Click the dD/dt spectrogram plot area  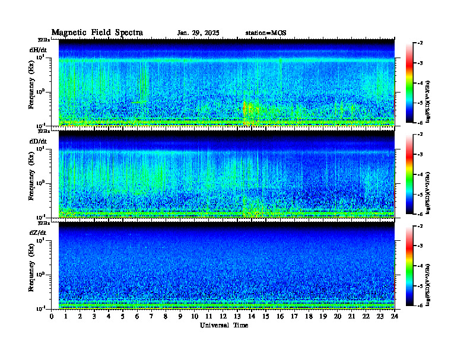[226, 174]
